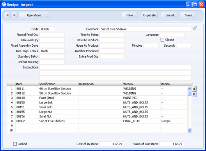Click the Cost of In-Items field
Viewport: 206px width, 151px height.
[112, 144]
